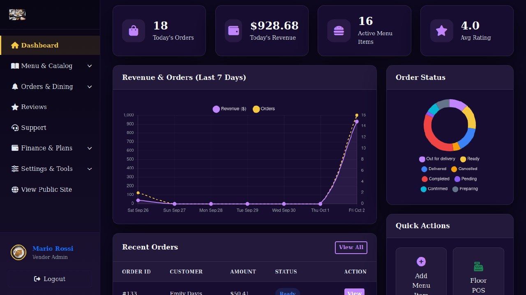Click the Completed color swatch in legend
This screenshot has width=526, height=295.
(424, 179)
